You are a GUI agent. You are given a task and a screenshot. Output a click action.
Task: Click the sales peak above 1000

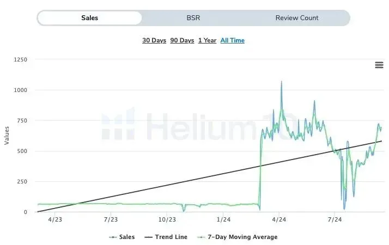click(x=281, y=82)
